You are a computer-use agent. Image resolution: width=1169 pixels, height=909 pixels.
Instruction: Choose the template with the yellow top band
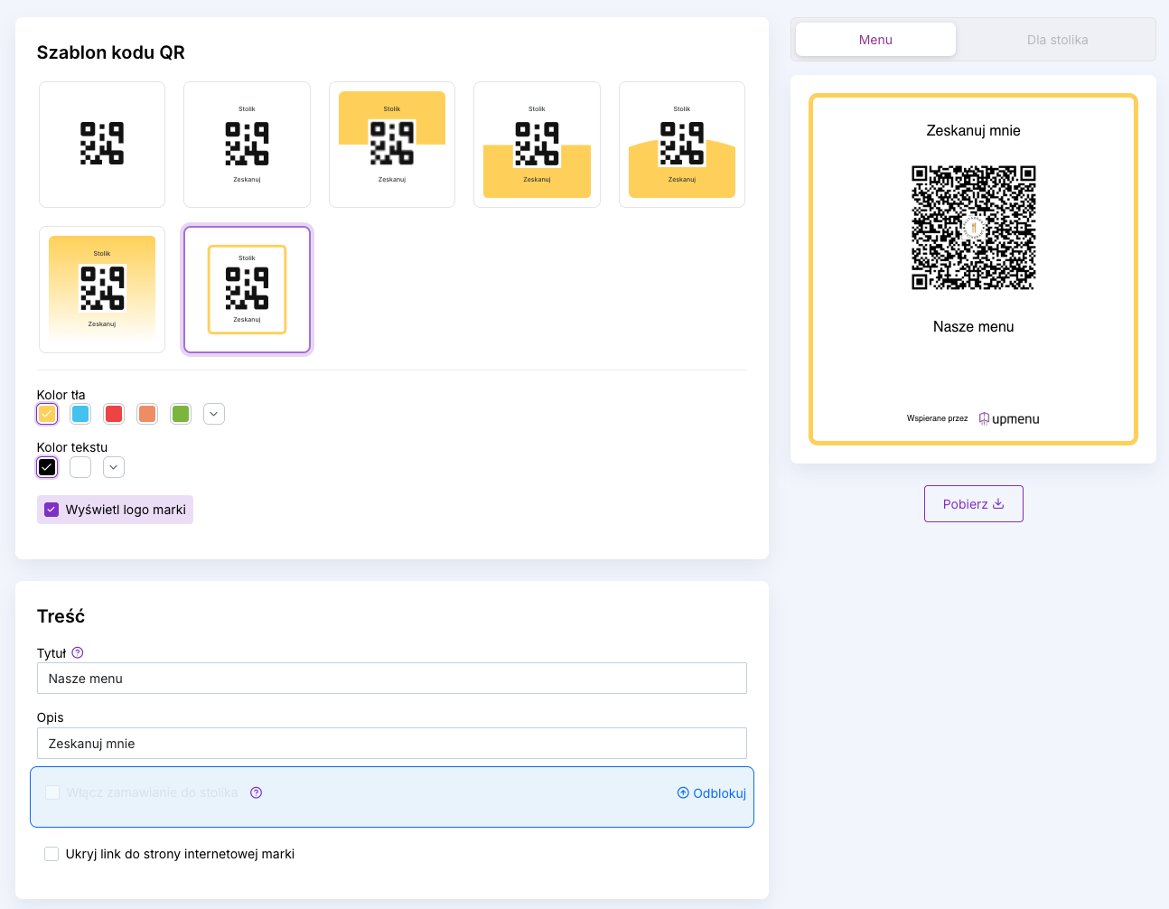pyautogui.click(x=392, y=145)
